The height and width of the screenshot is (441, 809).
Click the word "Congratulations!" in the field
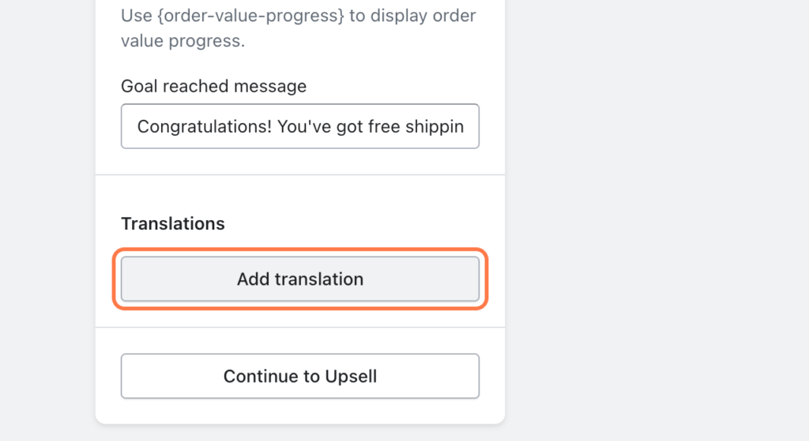(x=204, y=126)
